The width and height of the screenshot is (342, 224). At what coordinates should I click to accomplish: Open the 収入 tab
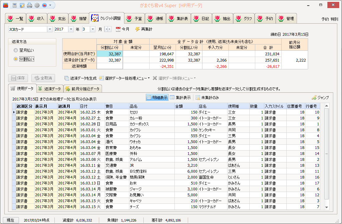(x=37, y=19)
